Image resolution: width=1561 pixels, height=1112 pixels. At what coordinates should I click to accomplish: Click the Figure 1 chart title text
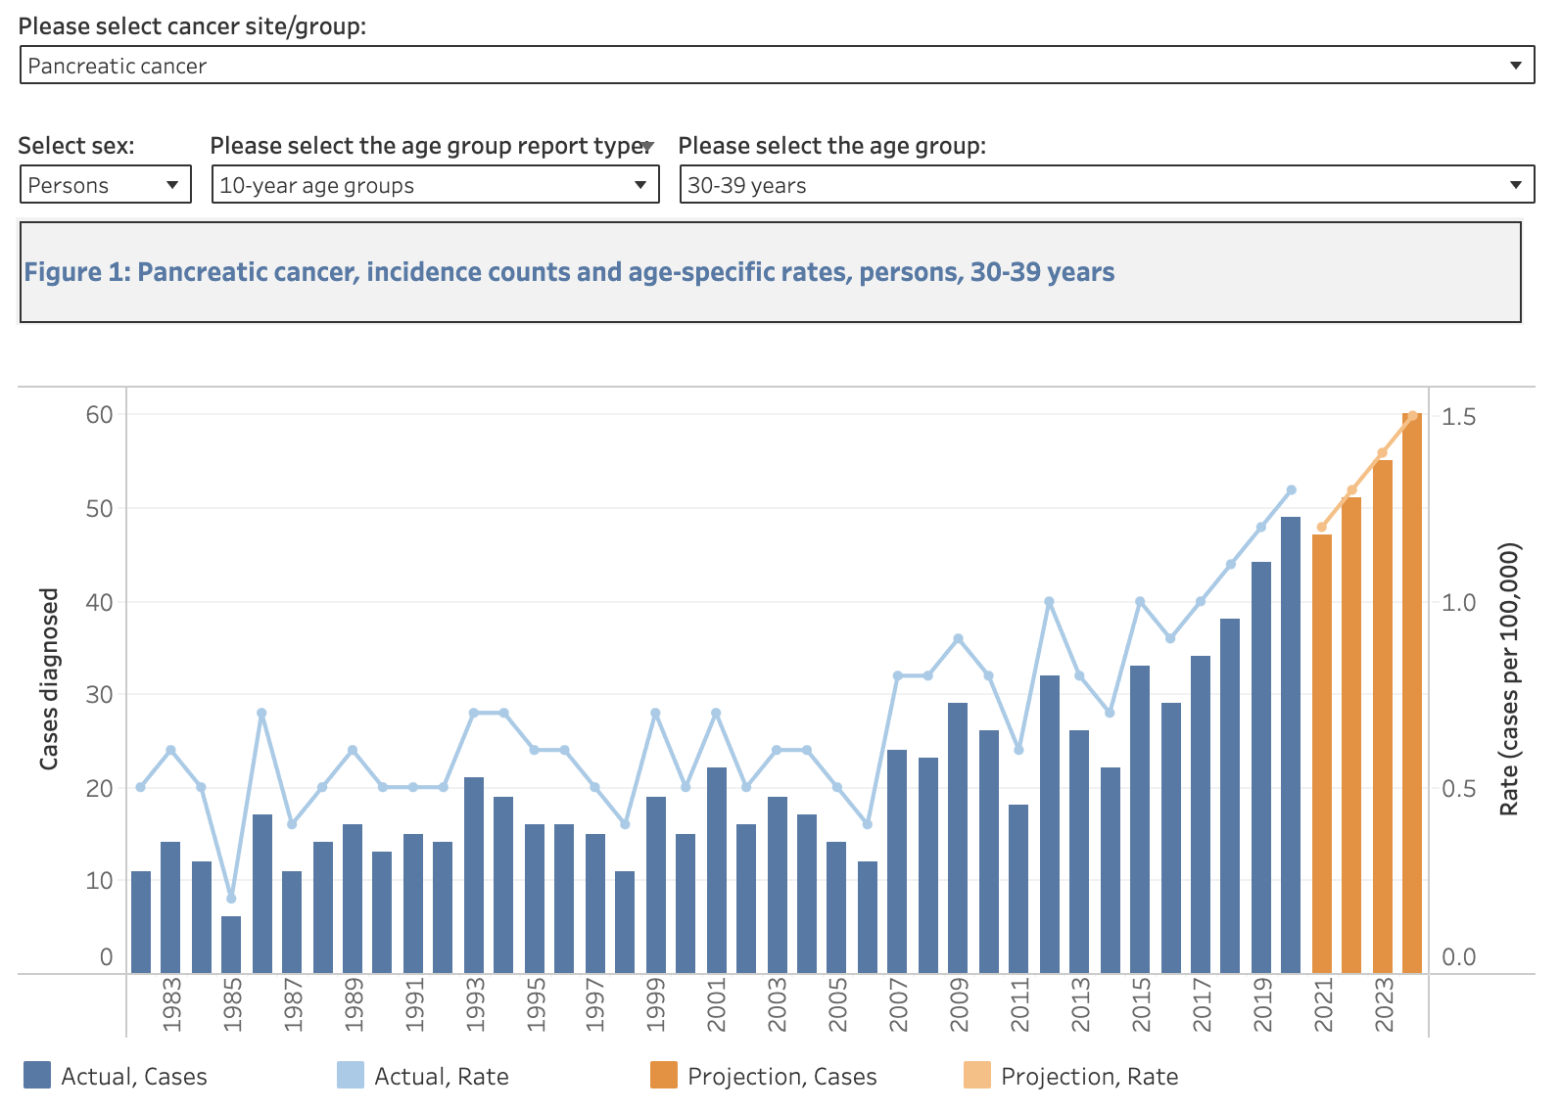point(569,272)
